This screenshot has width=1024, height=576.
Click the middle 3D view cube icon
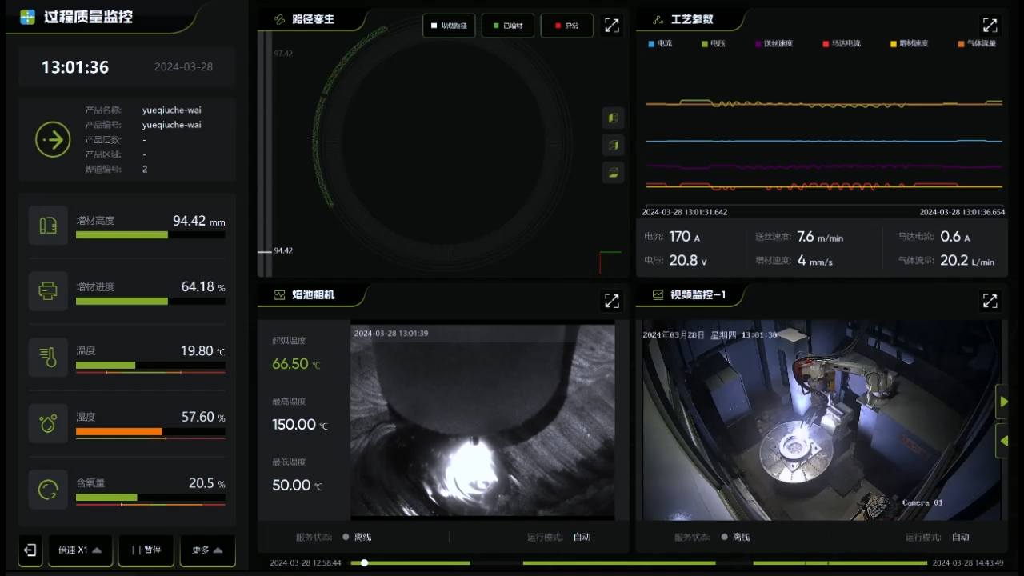pyautogui.click(x=613, y=146)
